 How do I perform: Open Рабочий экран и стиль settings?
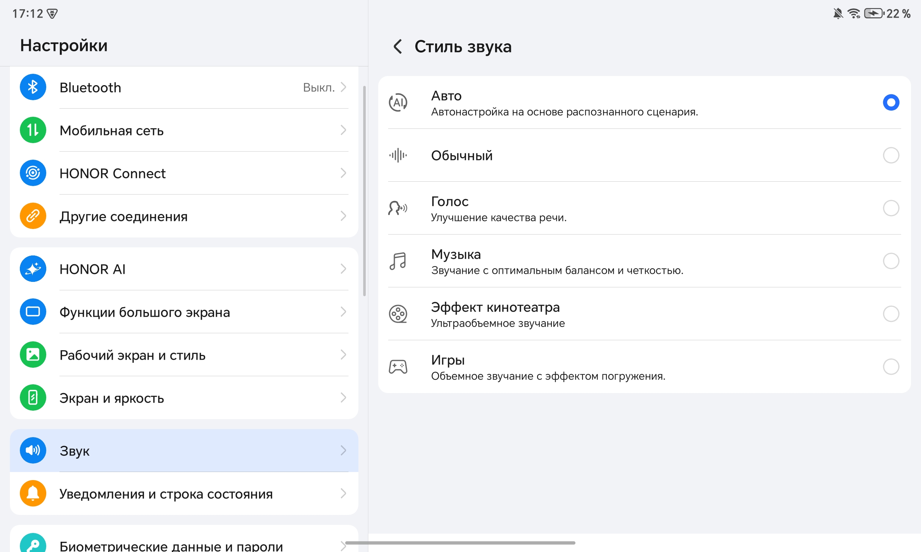click(x=184, y=355)
